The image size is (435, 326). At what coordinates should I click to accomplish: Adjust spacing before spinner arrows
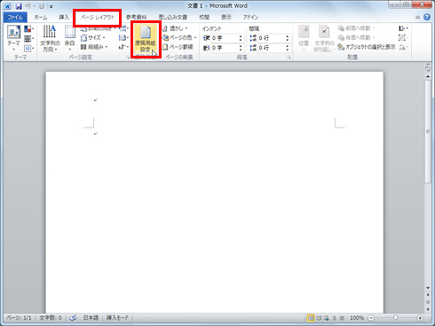click(288, 38)
